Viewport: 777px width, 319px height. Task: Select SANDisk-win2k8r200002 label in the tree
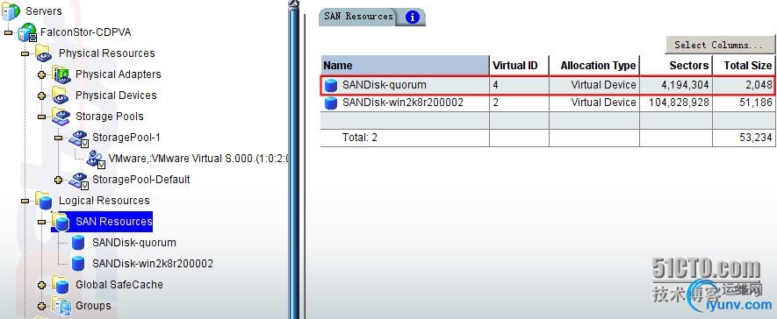point(153,264)
